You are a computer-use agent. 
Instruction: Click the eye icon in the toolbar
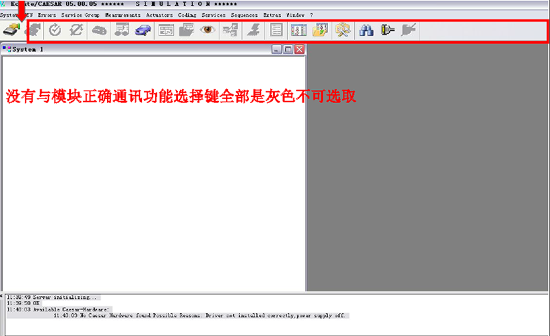207,30
